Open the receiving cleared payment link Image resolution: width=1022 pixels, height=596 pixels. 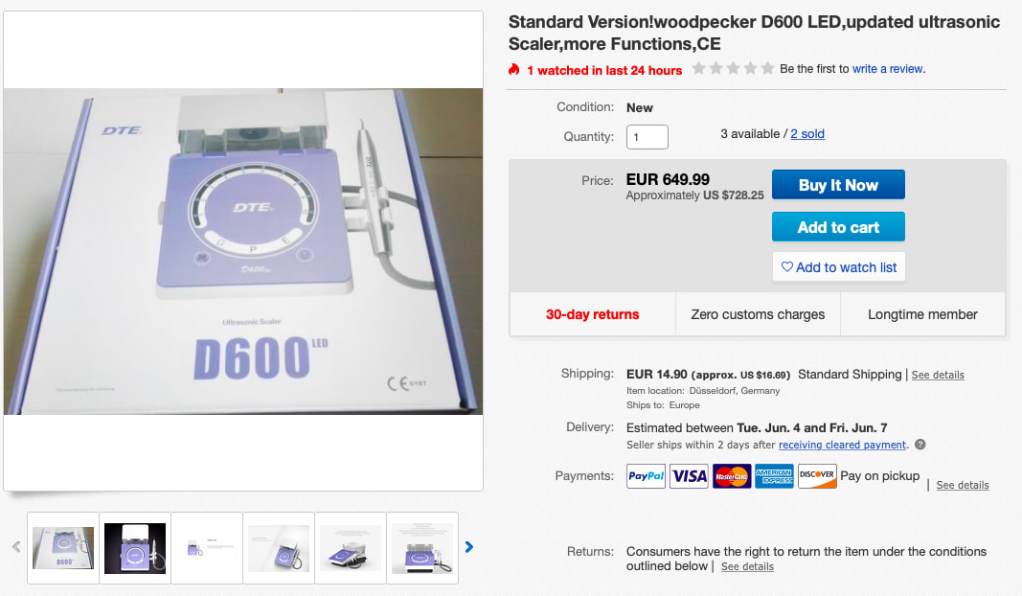[842, 445]
